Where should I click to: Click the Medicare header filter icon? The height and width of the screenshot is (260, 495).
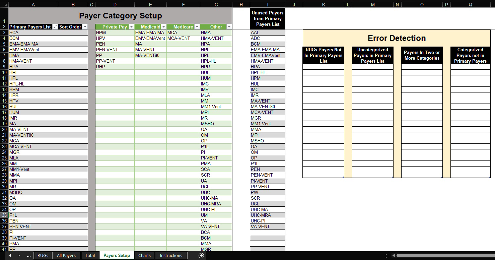point(197,27)
